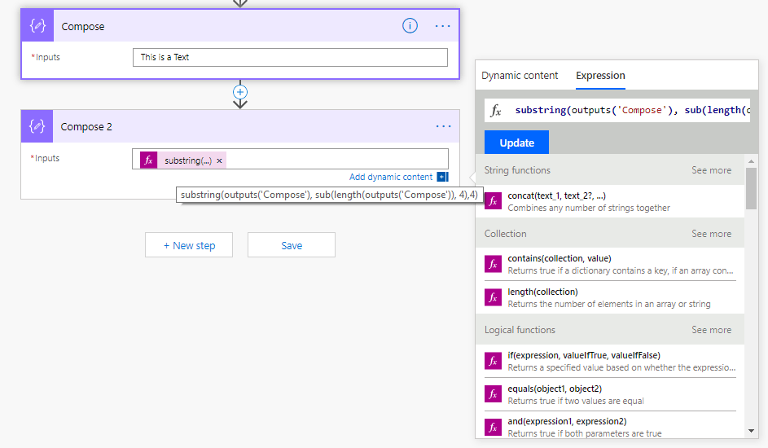Click fx icon beside equals function
This screenshot has width=768, height=448.
[x=494, y=394]
